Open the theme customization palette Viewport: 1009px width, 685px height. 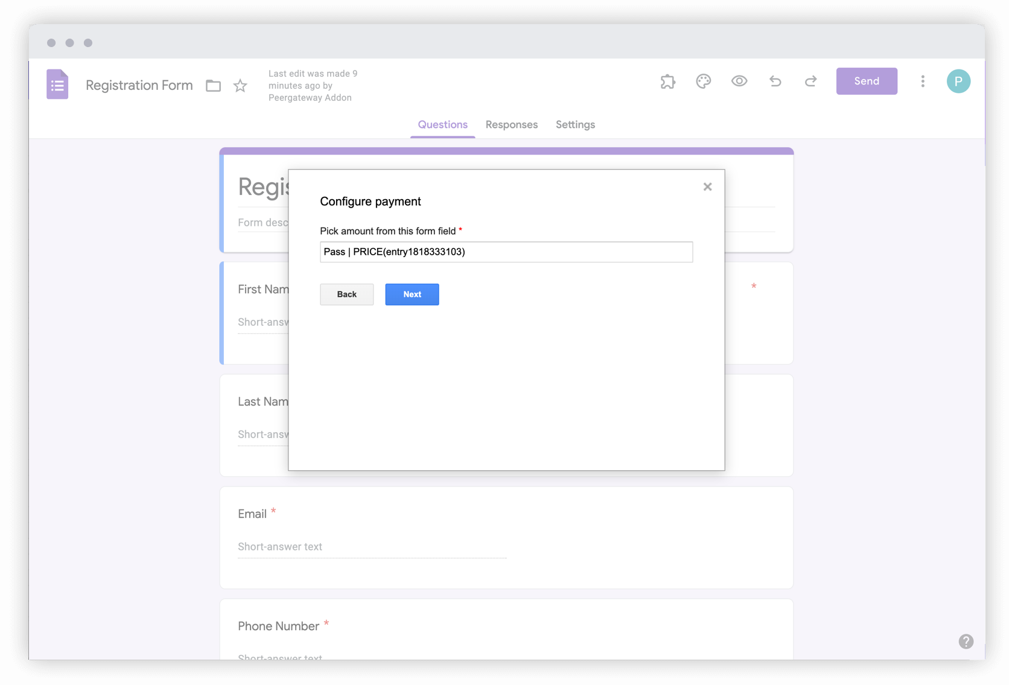click(x=703, y=81)
